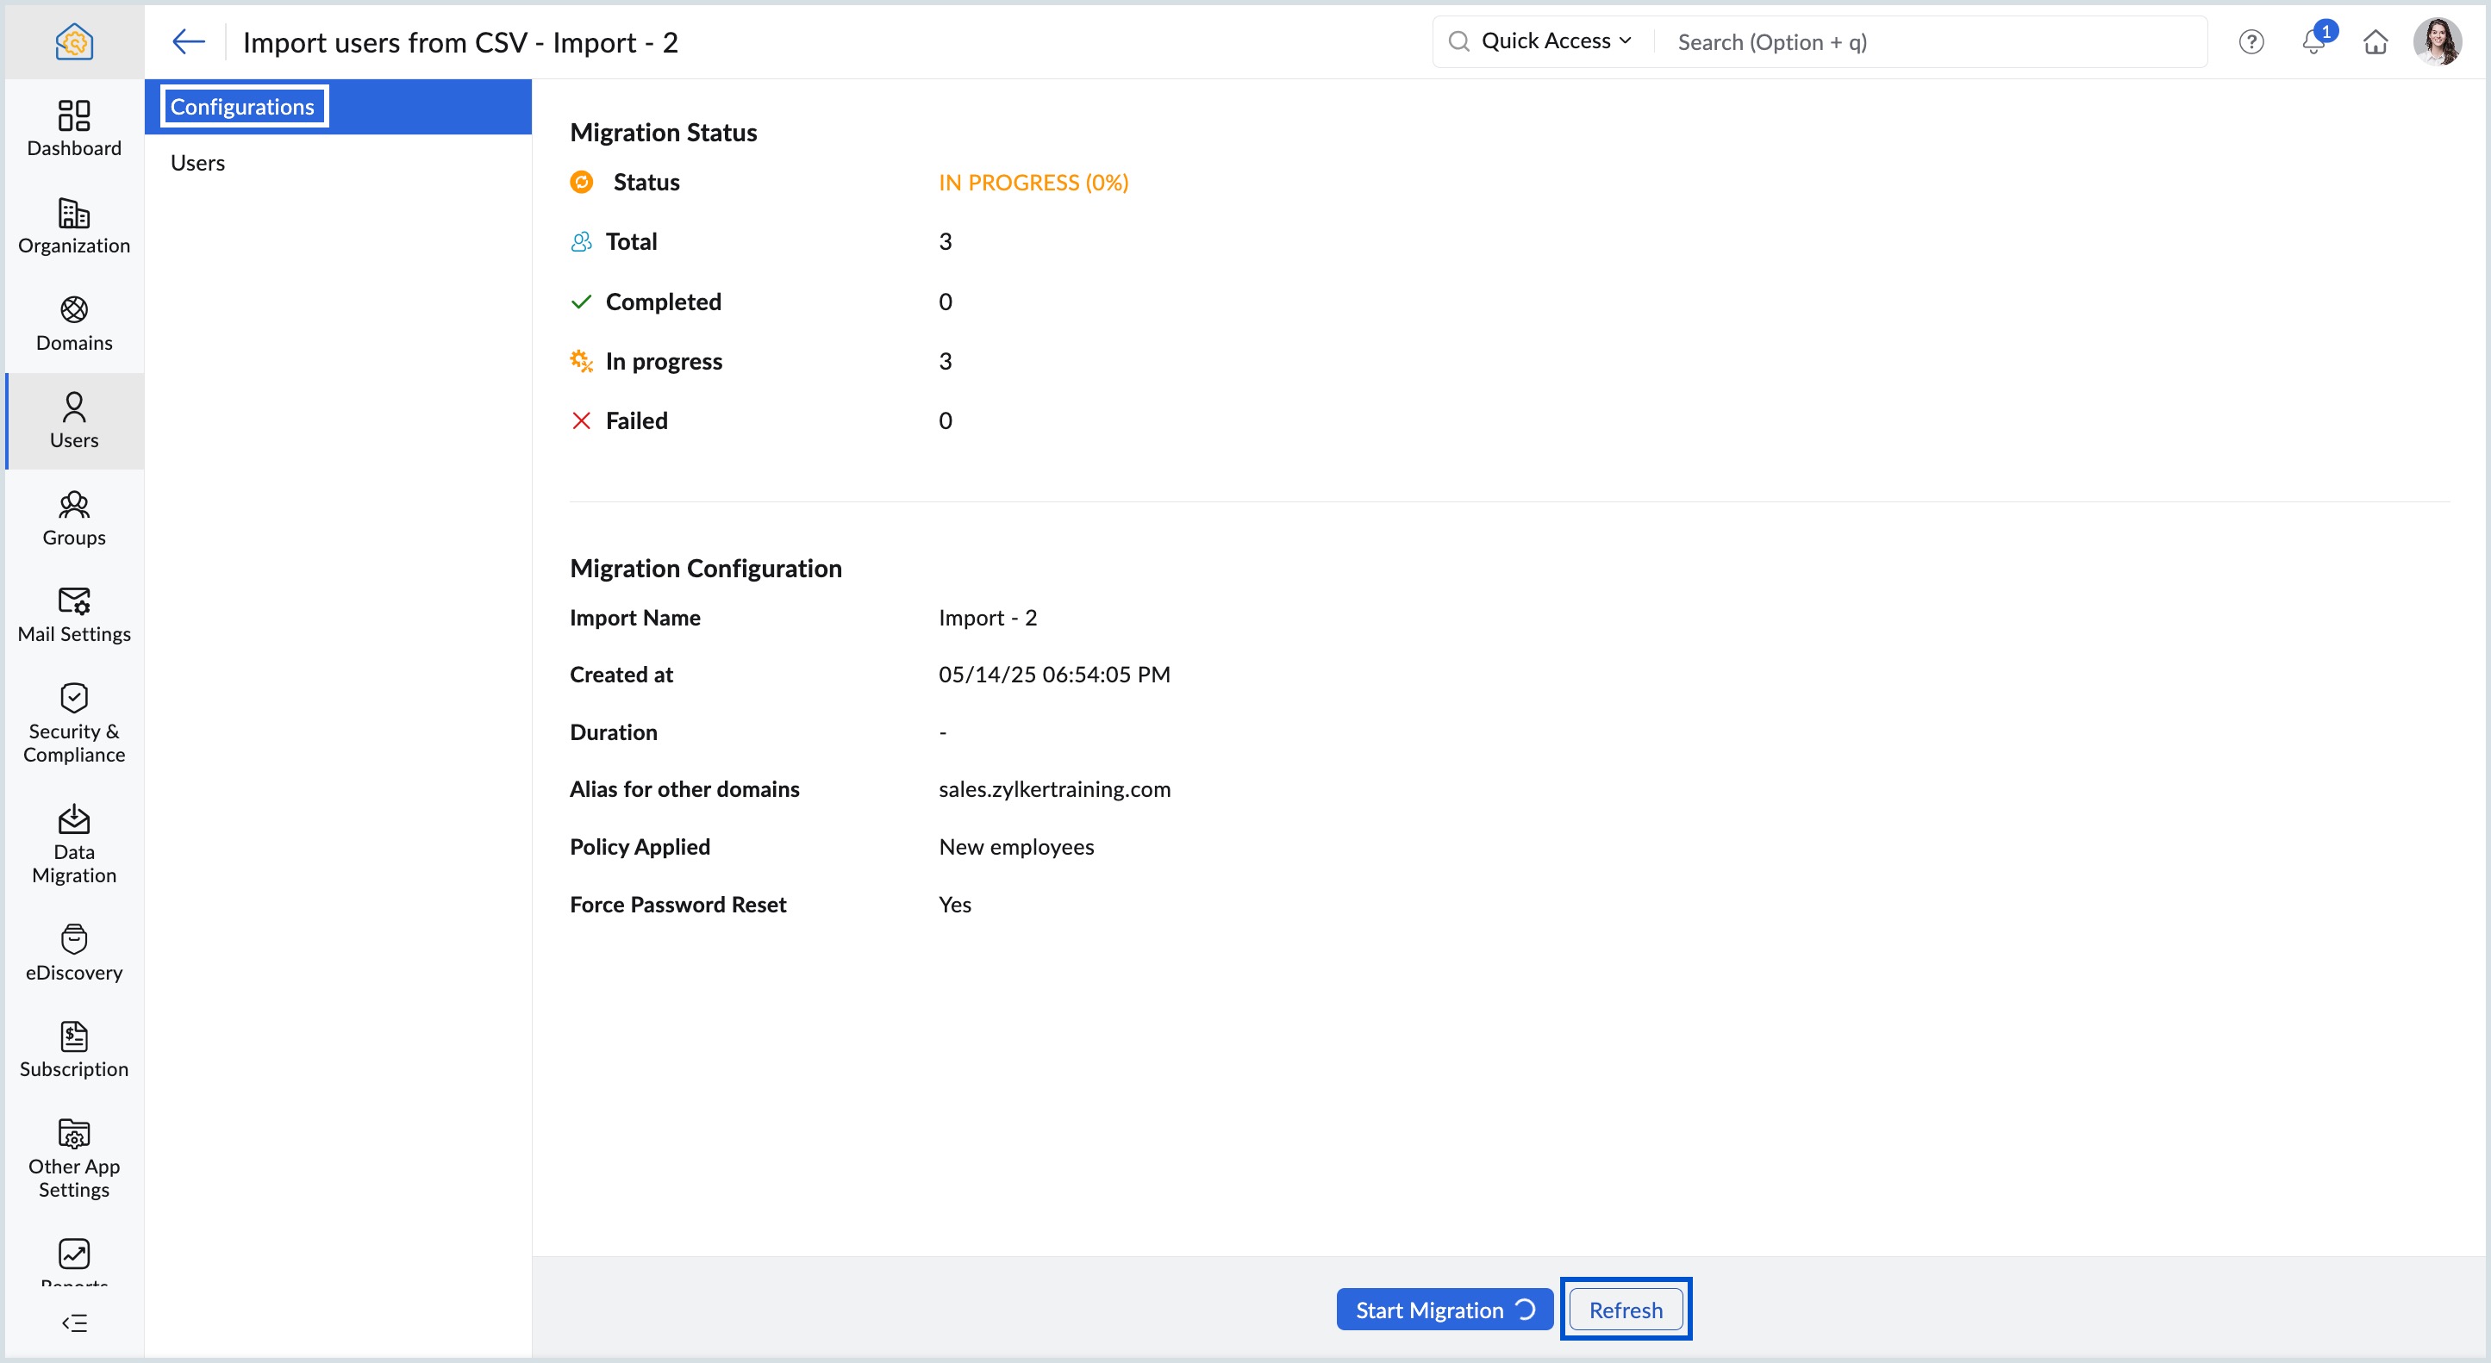Go to the home icon
The image size is (2491, 1363).
tap(2375, 41)
